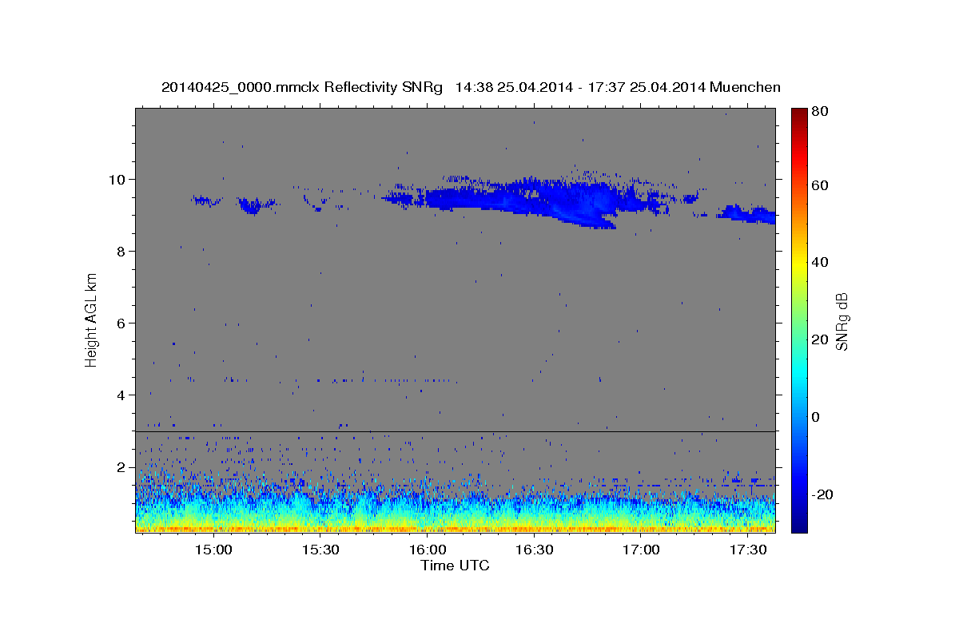The width and height of the screenshot is (959, 639).
Task: Click the 16:00 time tick label
Action: pyautogui.click(x=428, y=550)
